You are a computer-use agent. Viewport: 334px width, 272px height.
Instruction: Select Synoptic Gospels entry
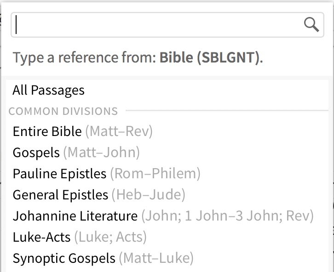167,258
